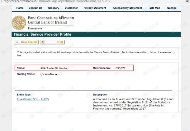Screen dimensions: 190x131
Task: View the Disclaimer page
Action: click(71, 8)
